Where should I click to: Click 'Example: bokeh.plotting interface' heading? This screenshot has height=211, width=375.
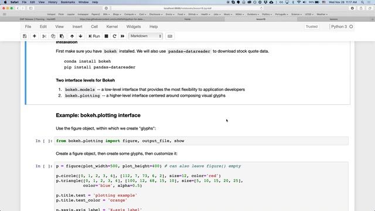click(98, 115)
